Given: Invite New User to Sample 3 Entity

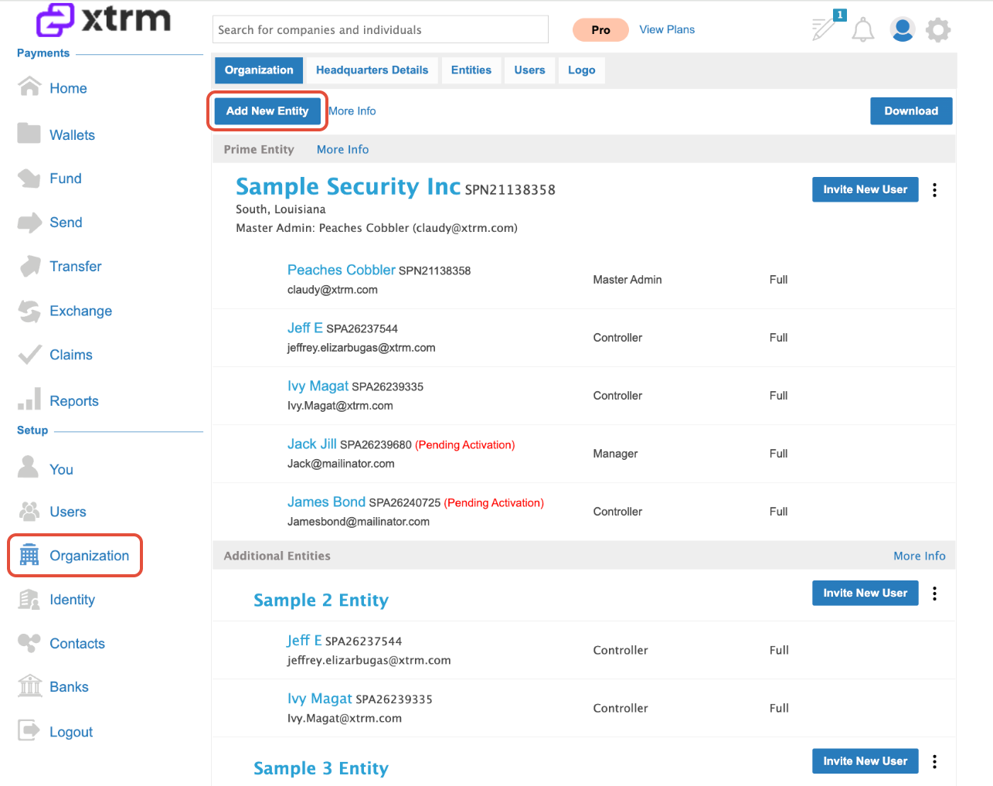Looking at the screenshot, I should tap(865, 761).
